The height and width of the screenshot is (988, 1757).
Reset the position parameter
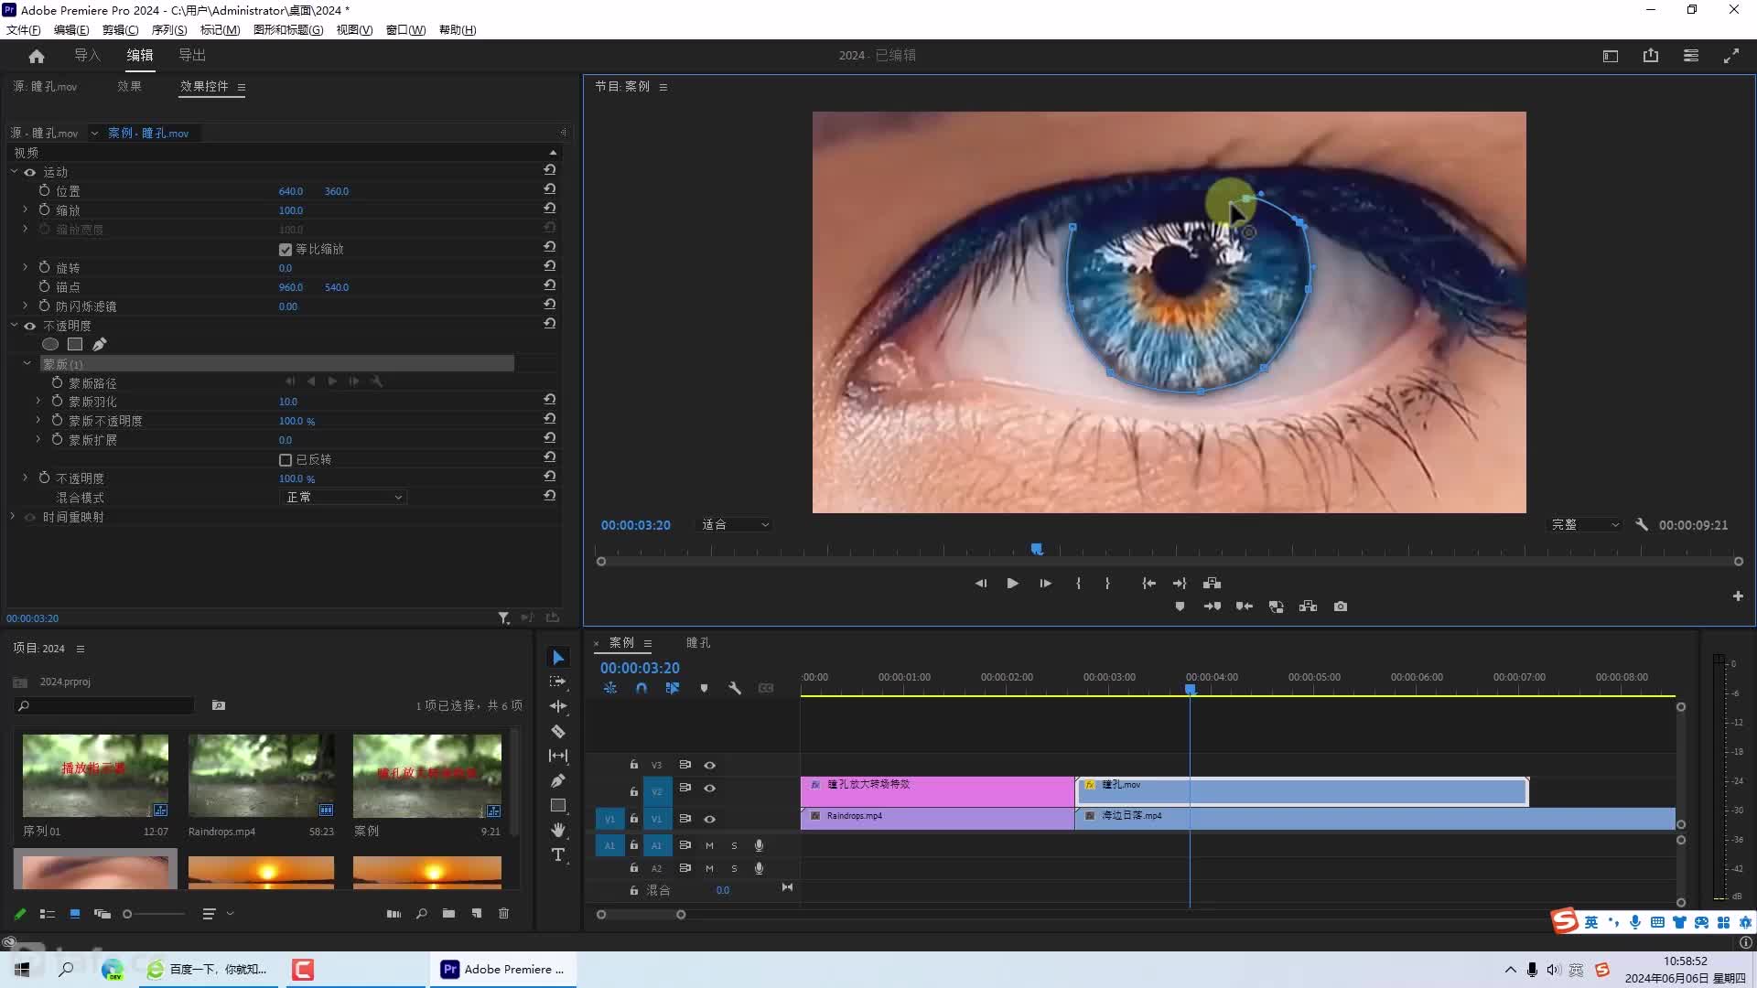coord(550,189)
